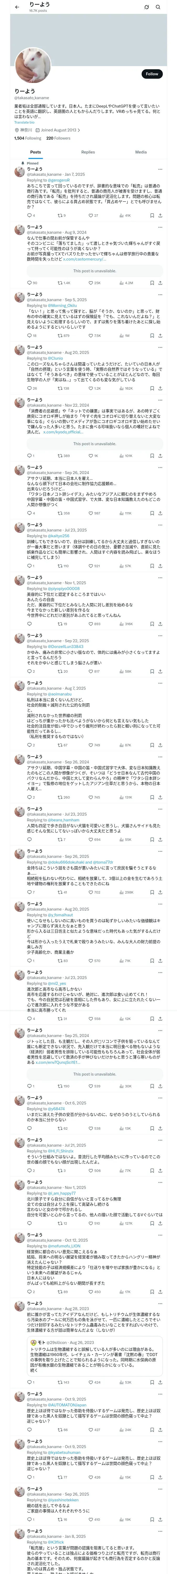Open more options on the pinned post
The image size is (177, 1574).
pos(160,169)
